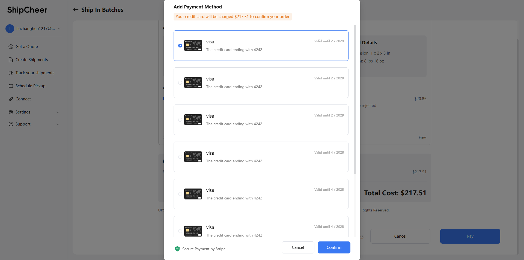
Task: Click the Settings gear icon
Action: click(x=11, y=112)
